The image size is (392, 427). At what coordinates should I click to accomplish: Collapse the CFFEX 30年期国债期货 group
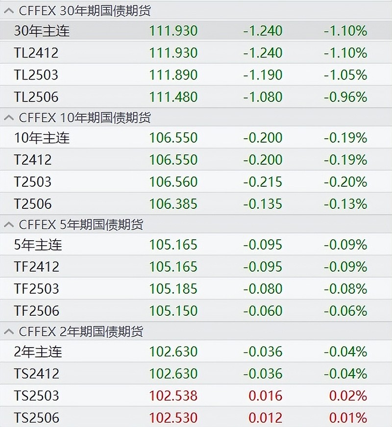tap(9, 11)
